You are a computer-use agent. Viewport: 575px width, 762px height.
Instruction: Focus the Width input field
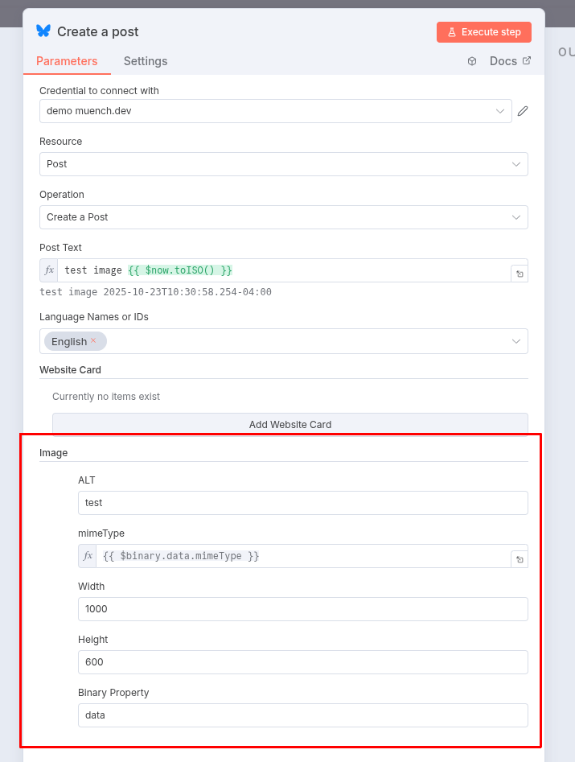tap(302, 609)
